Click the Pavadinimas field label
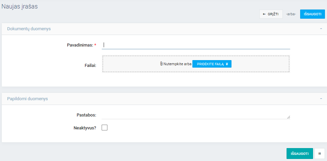The image size is (327, 161). (x=80, y=45)
